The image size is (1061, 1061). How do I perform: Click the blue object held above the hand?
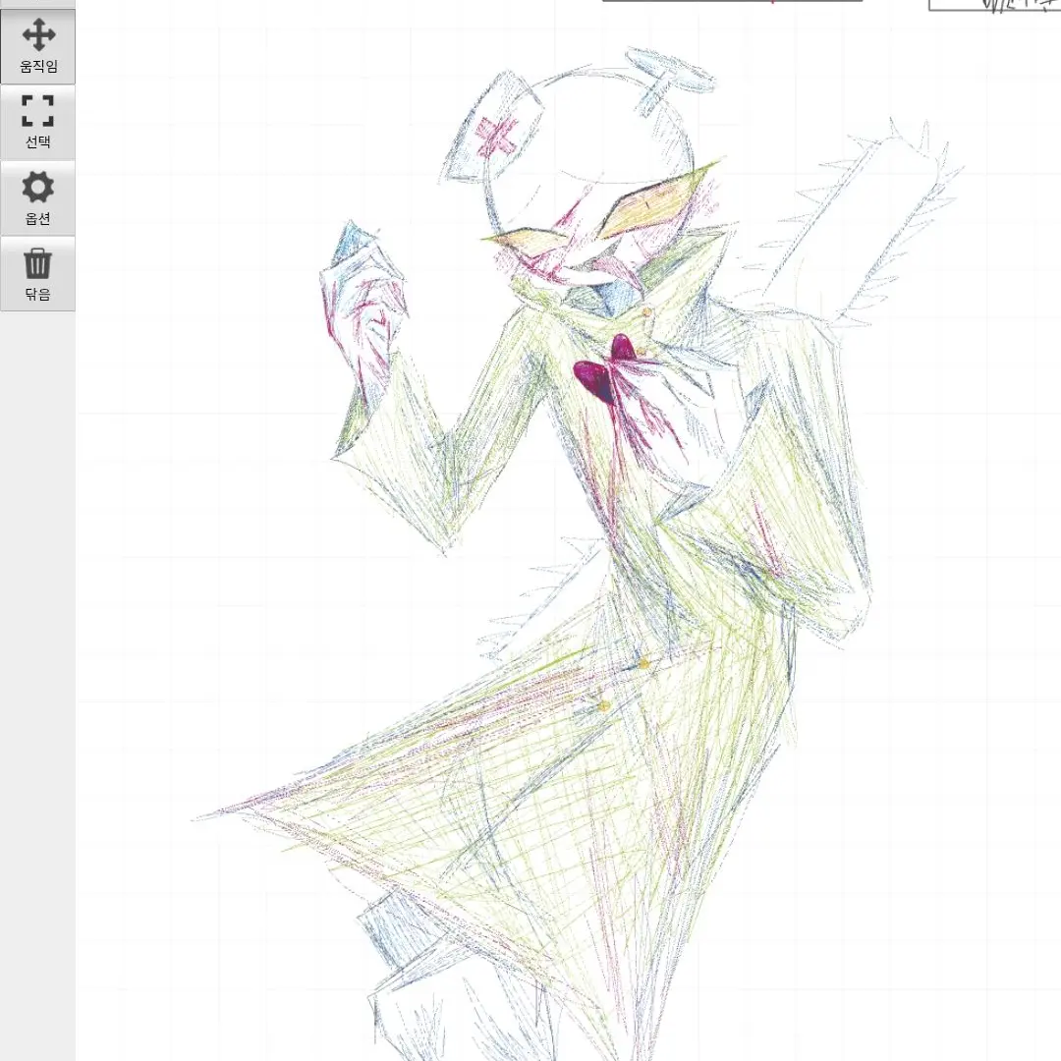coord(350,242)
